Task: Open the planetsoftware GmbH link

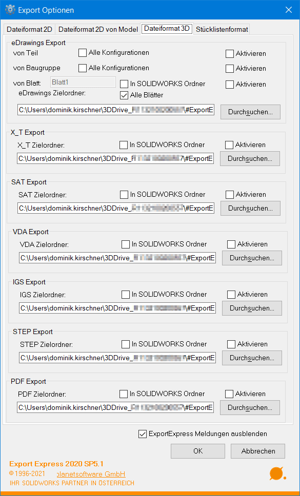Action: [91, 474]
